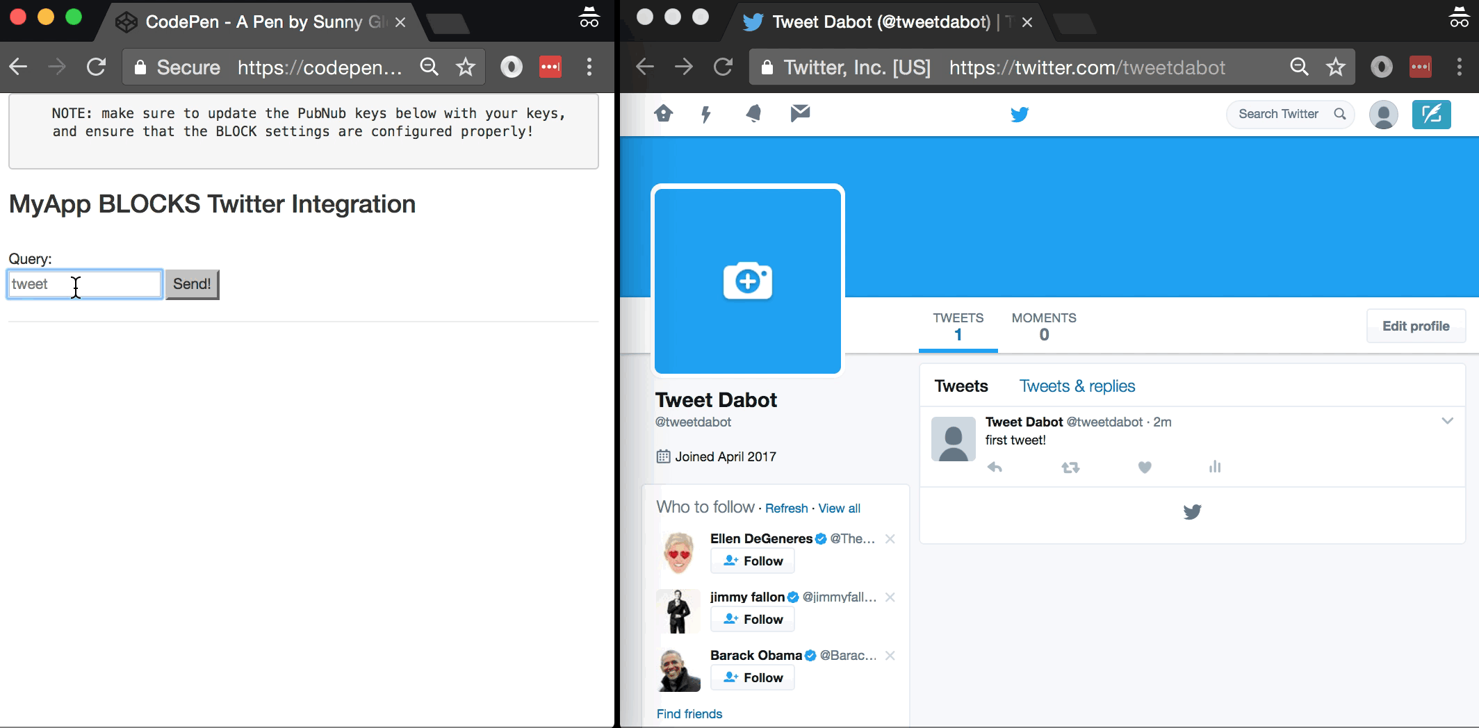View tweet activity bar chart icon
The image size is (1479, 728).
click(1215, 467)
